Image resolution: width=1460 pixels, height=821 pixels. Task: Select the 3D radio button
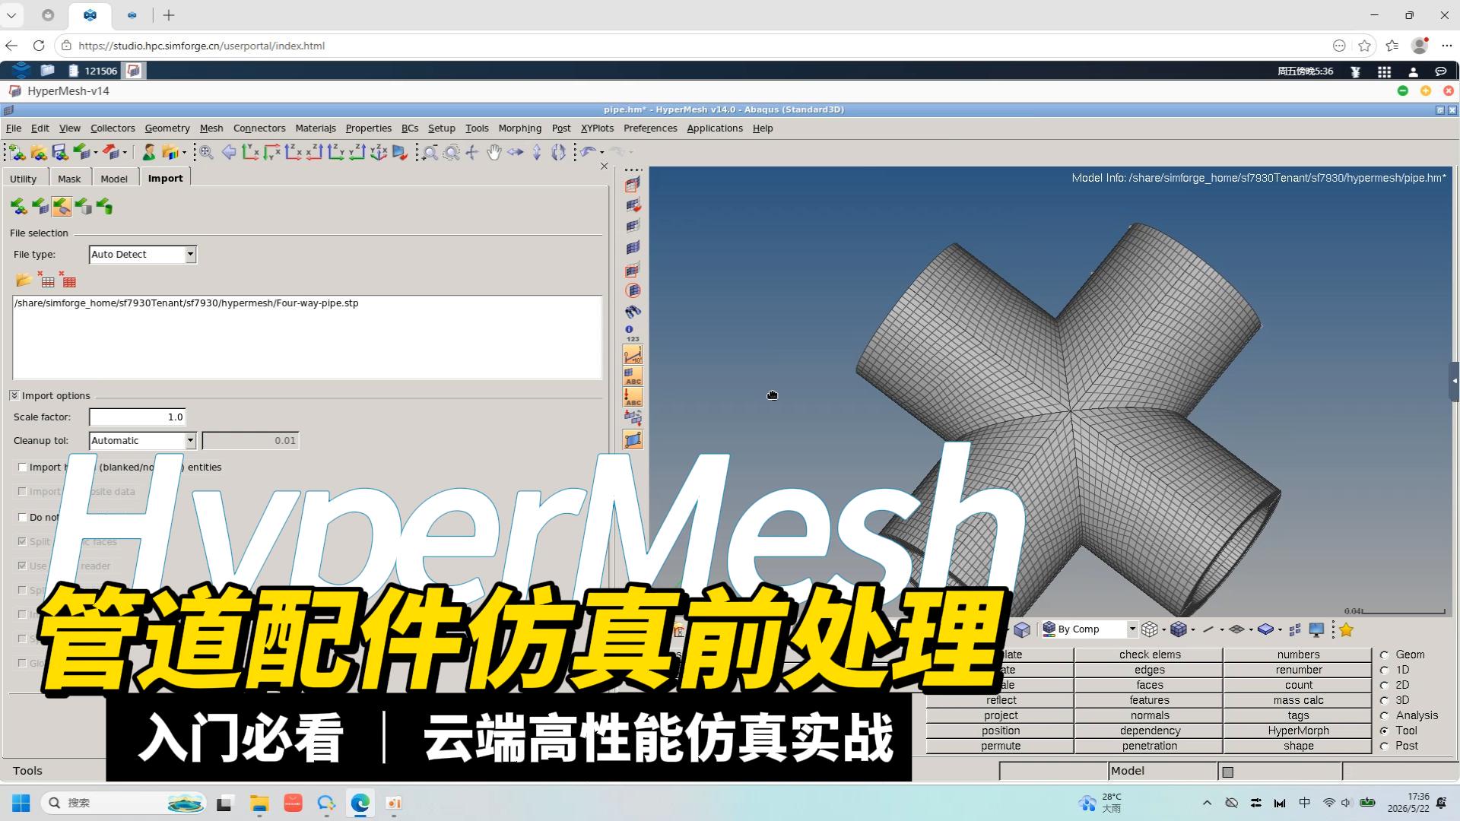point(1385,700)
